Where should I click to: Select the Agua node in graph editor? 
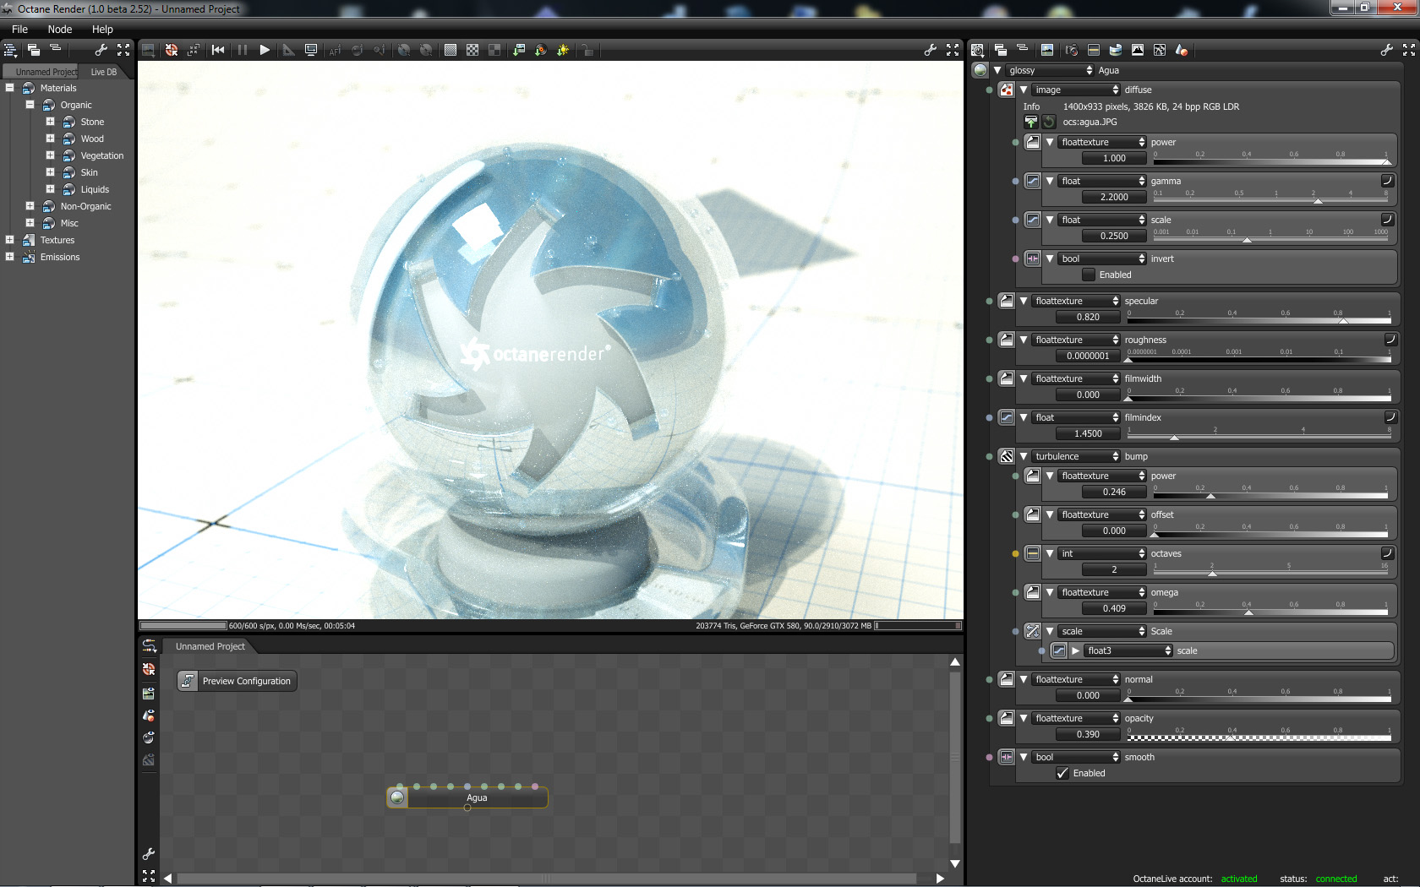tap(467, 797)
